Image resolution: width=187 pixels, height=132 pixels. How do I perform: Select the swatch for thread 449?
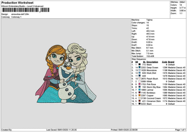(139, 76)
